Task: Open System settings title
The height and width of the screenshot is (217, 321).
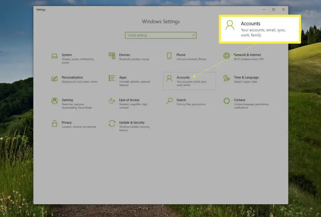Action: 67,55
